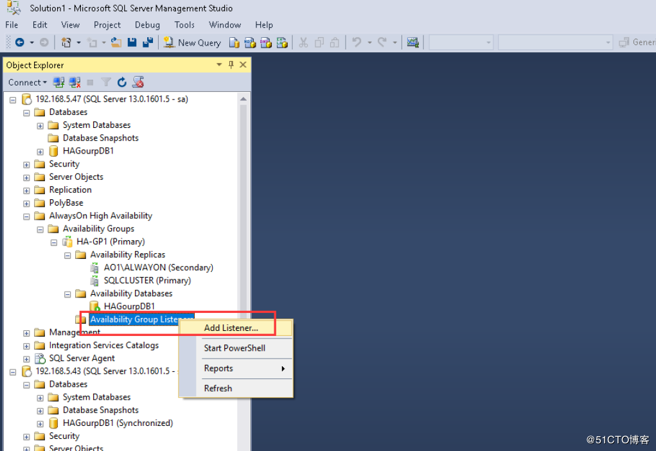Select HAGourpDB1 under Availability Databases
Screen dimensions: 656x451
[129, 306]
